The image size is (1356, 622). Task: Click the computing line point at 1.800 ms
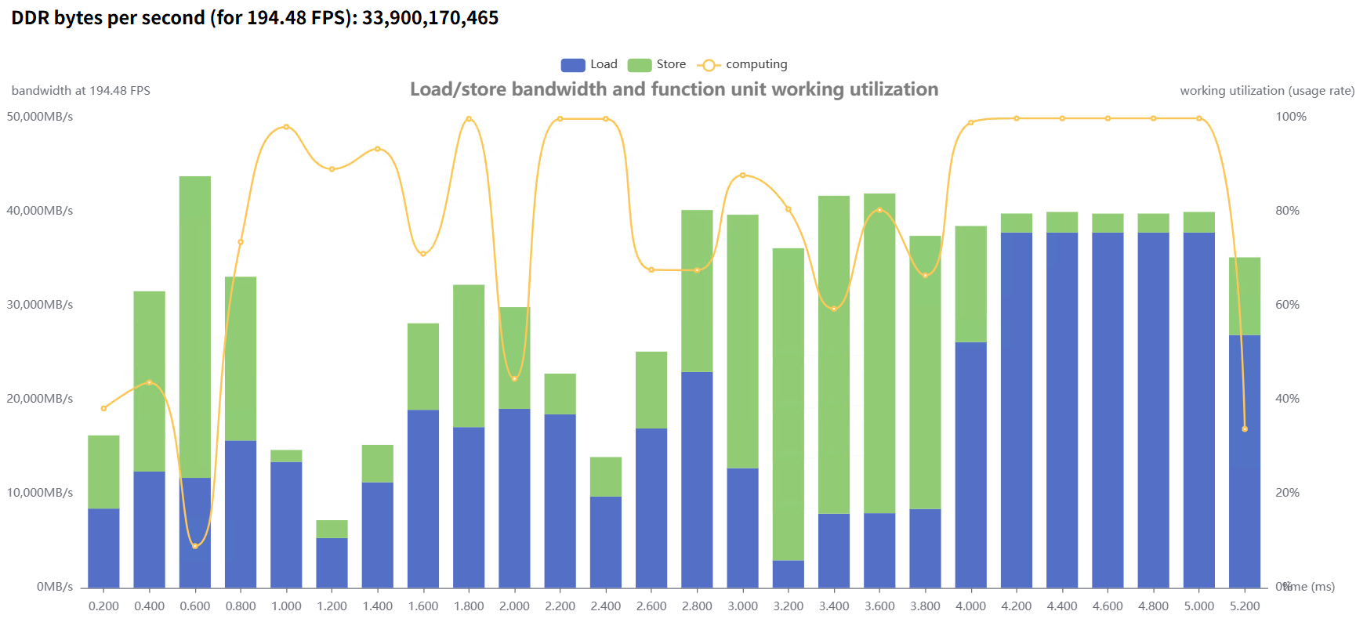(x=469, y=119)
